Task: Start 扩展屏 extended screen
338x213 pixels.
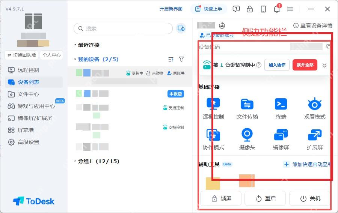Action: point(315,139)
